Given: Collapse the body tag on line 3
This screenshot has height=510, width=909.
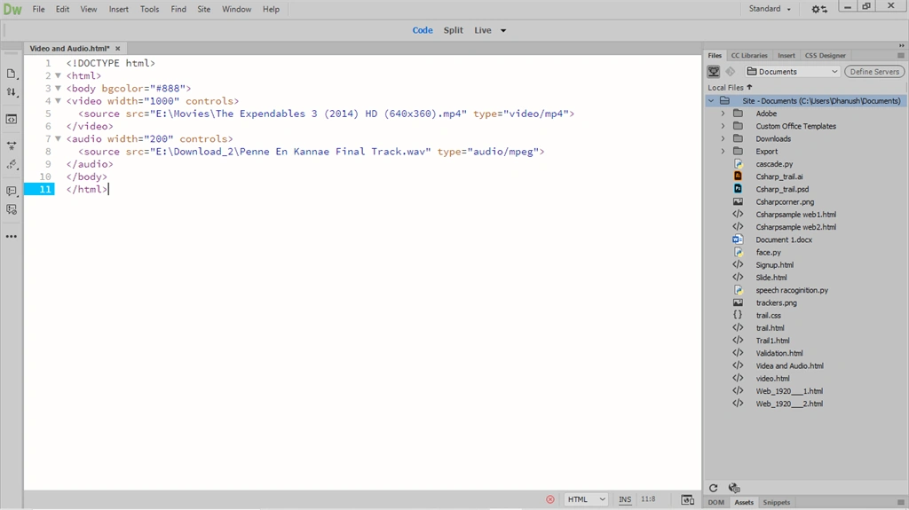Looking at the screenshot, I should tap(58, 89).
